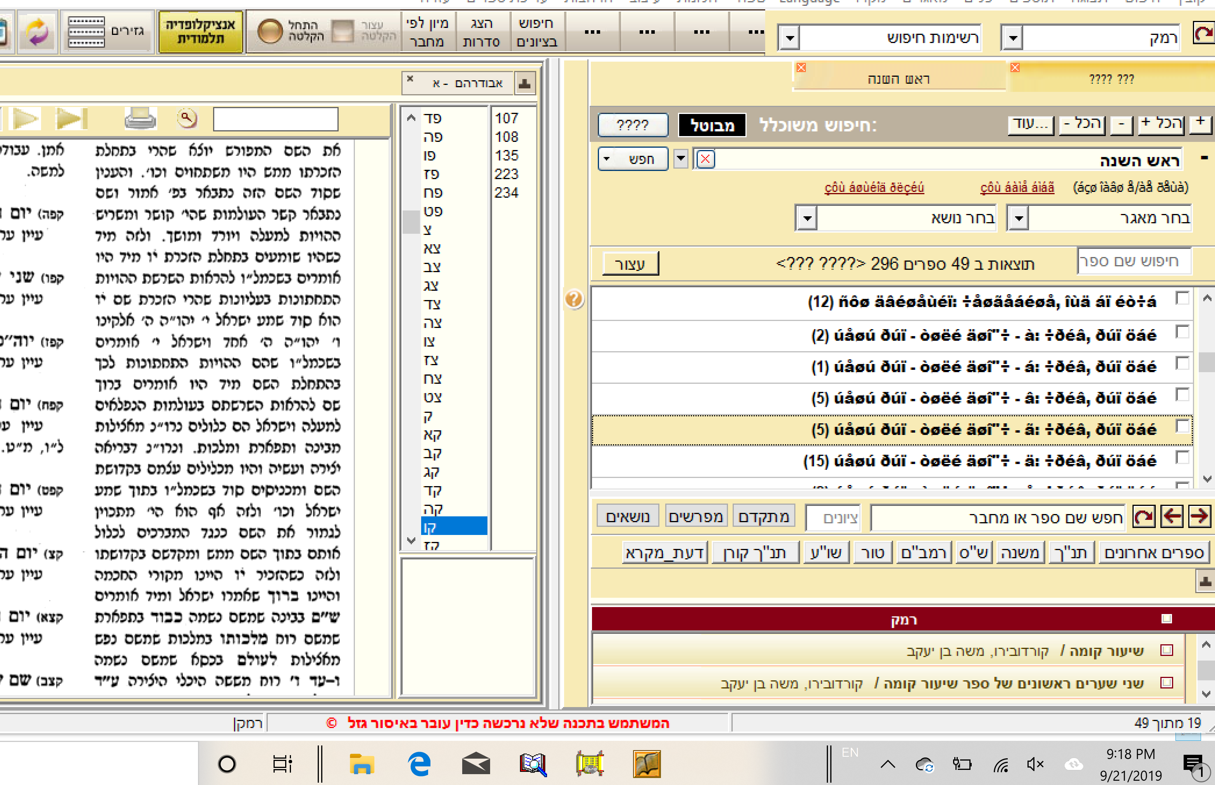This screenshot has width=1215, height=785.
Task: Click the play forward arrow in the text viewer
Action: pos(26,119)
